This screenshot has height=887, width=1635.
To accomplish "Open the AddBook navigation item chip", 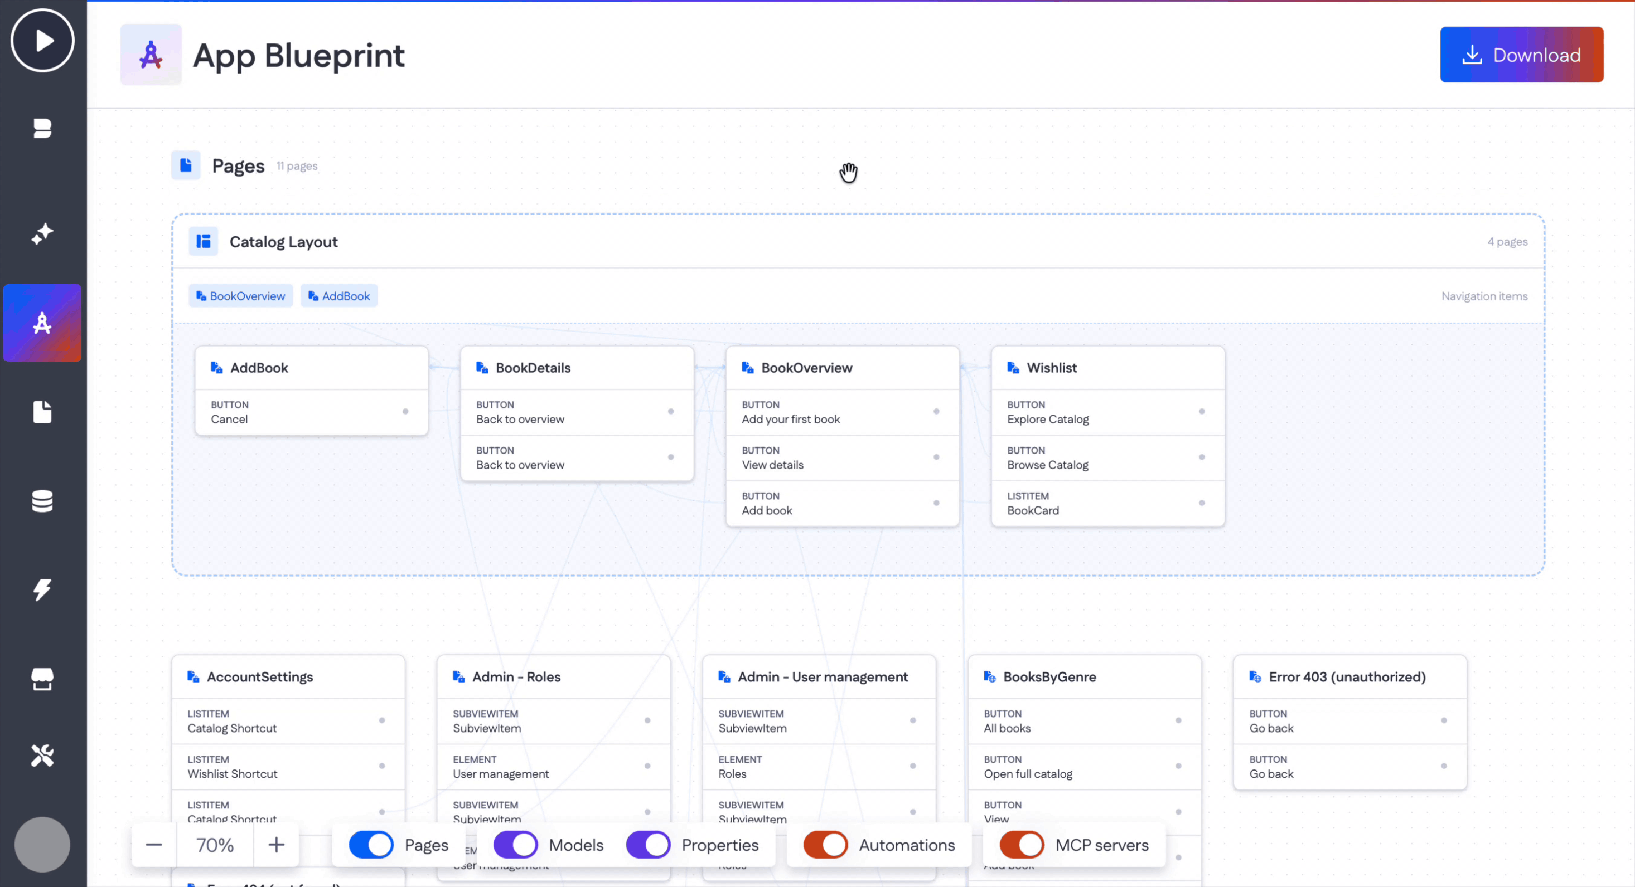I will [339, 296].
